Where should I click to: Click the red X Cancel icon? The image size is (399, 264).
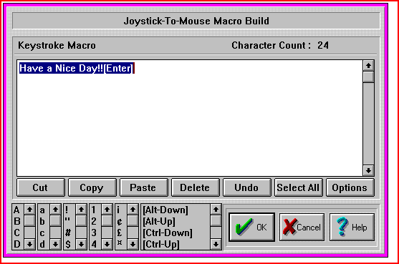coord(290,226)
